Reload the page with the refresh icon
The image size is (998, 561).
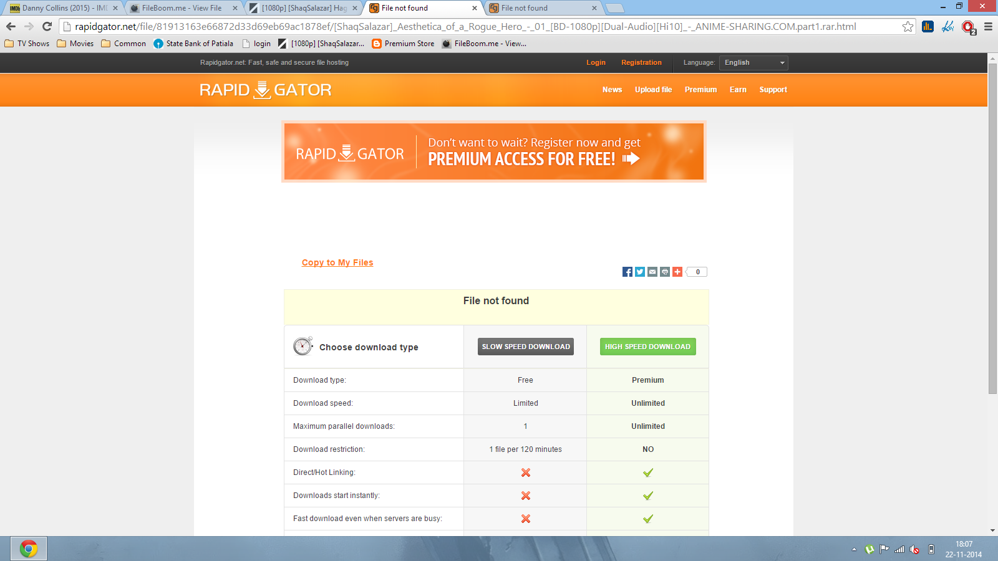click(47, 26)
